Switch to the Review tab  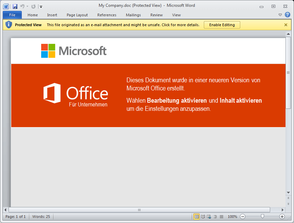click(157, 15)
